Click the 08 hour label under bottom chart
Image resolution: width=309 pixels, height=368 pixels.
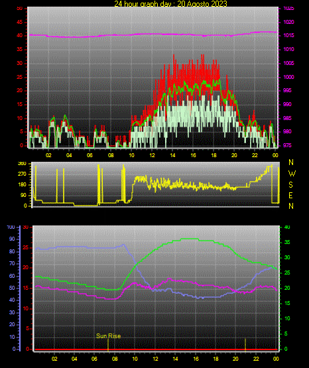(115, 359)
